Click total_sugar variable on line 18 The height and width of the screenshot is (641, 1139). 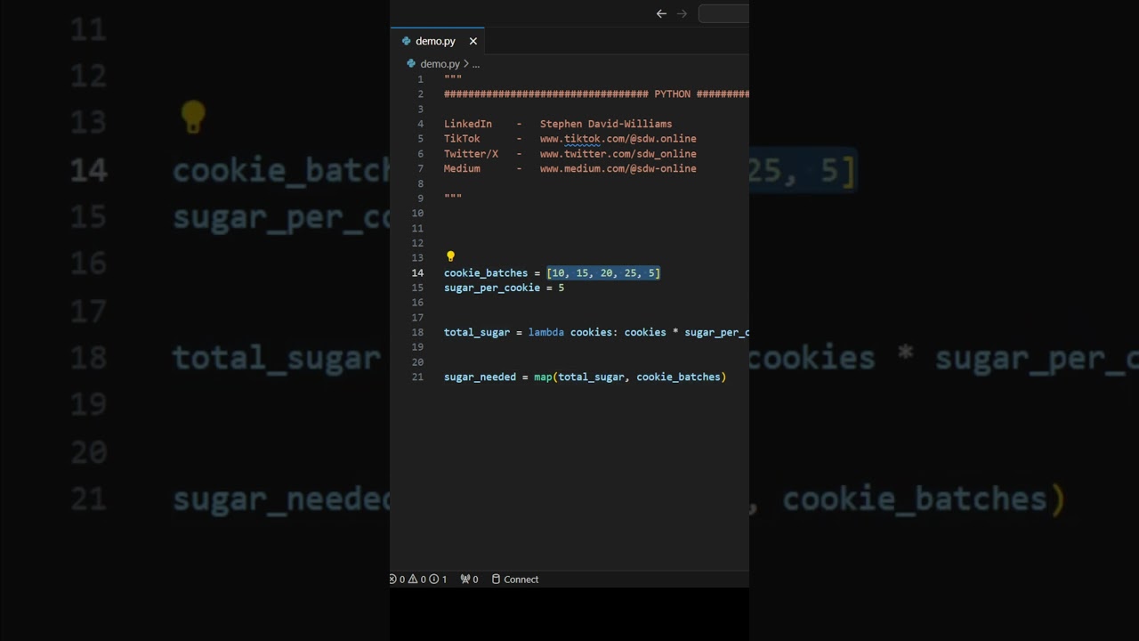click(x=477, y=333)
